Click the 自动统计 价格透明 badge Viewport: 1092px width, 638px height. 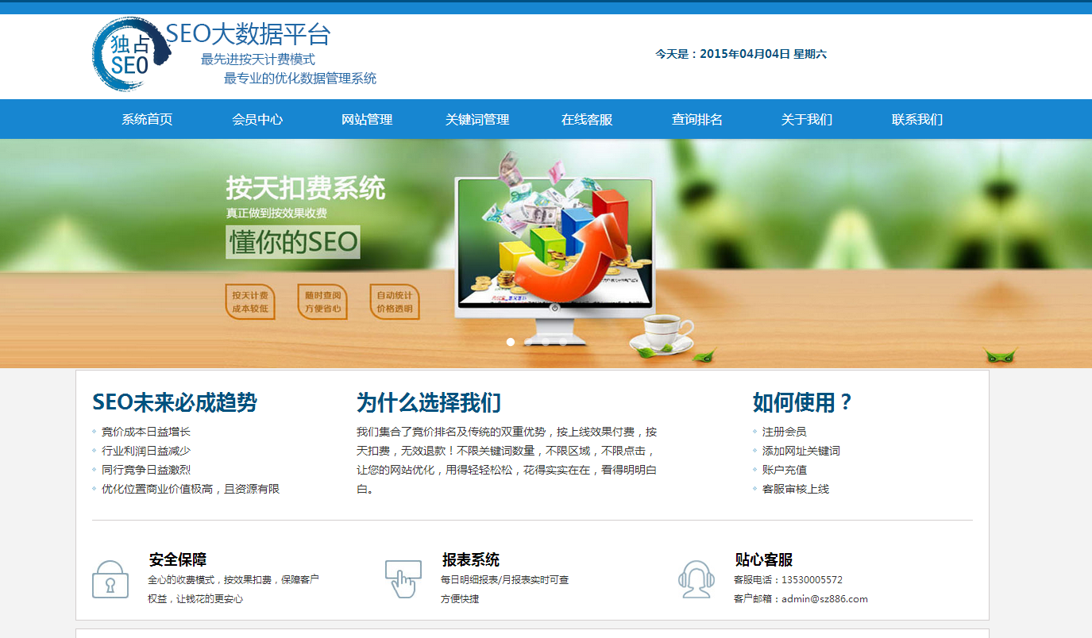pos(395,302)
